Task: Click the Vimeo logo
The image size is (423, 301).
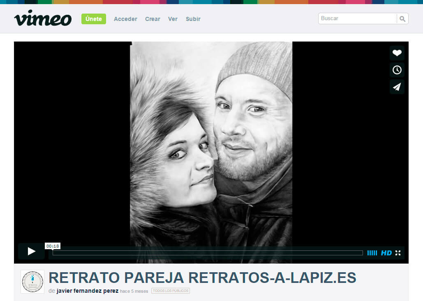Action: coord(43,19)
